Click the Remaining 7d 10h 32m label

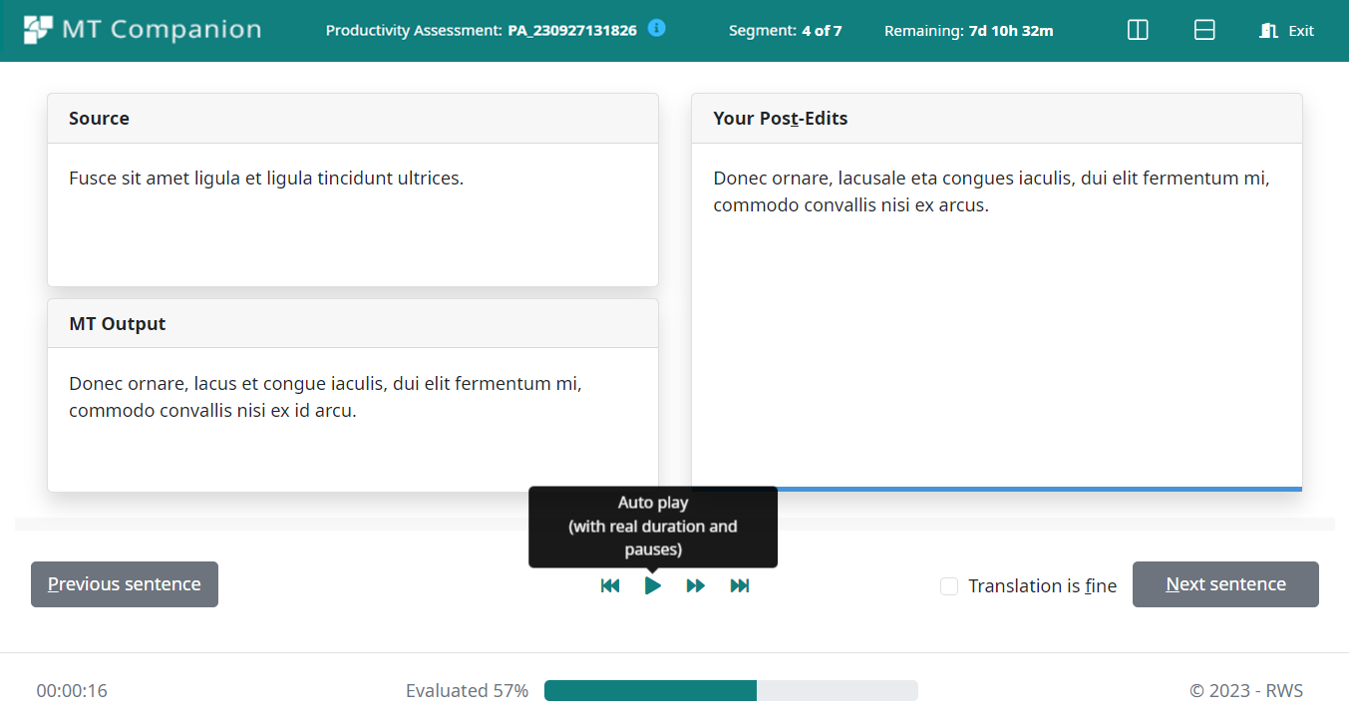click(968, 30)
